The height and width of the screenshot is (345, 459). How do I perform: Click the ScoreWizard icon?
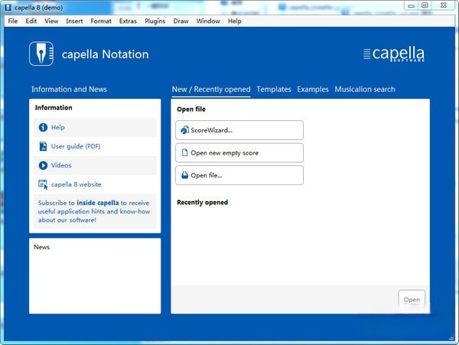click(x=184, y=130)
